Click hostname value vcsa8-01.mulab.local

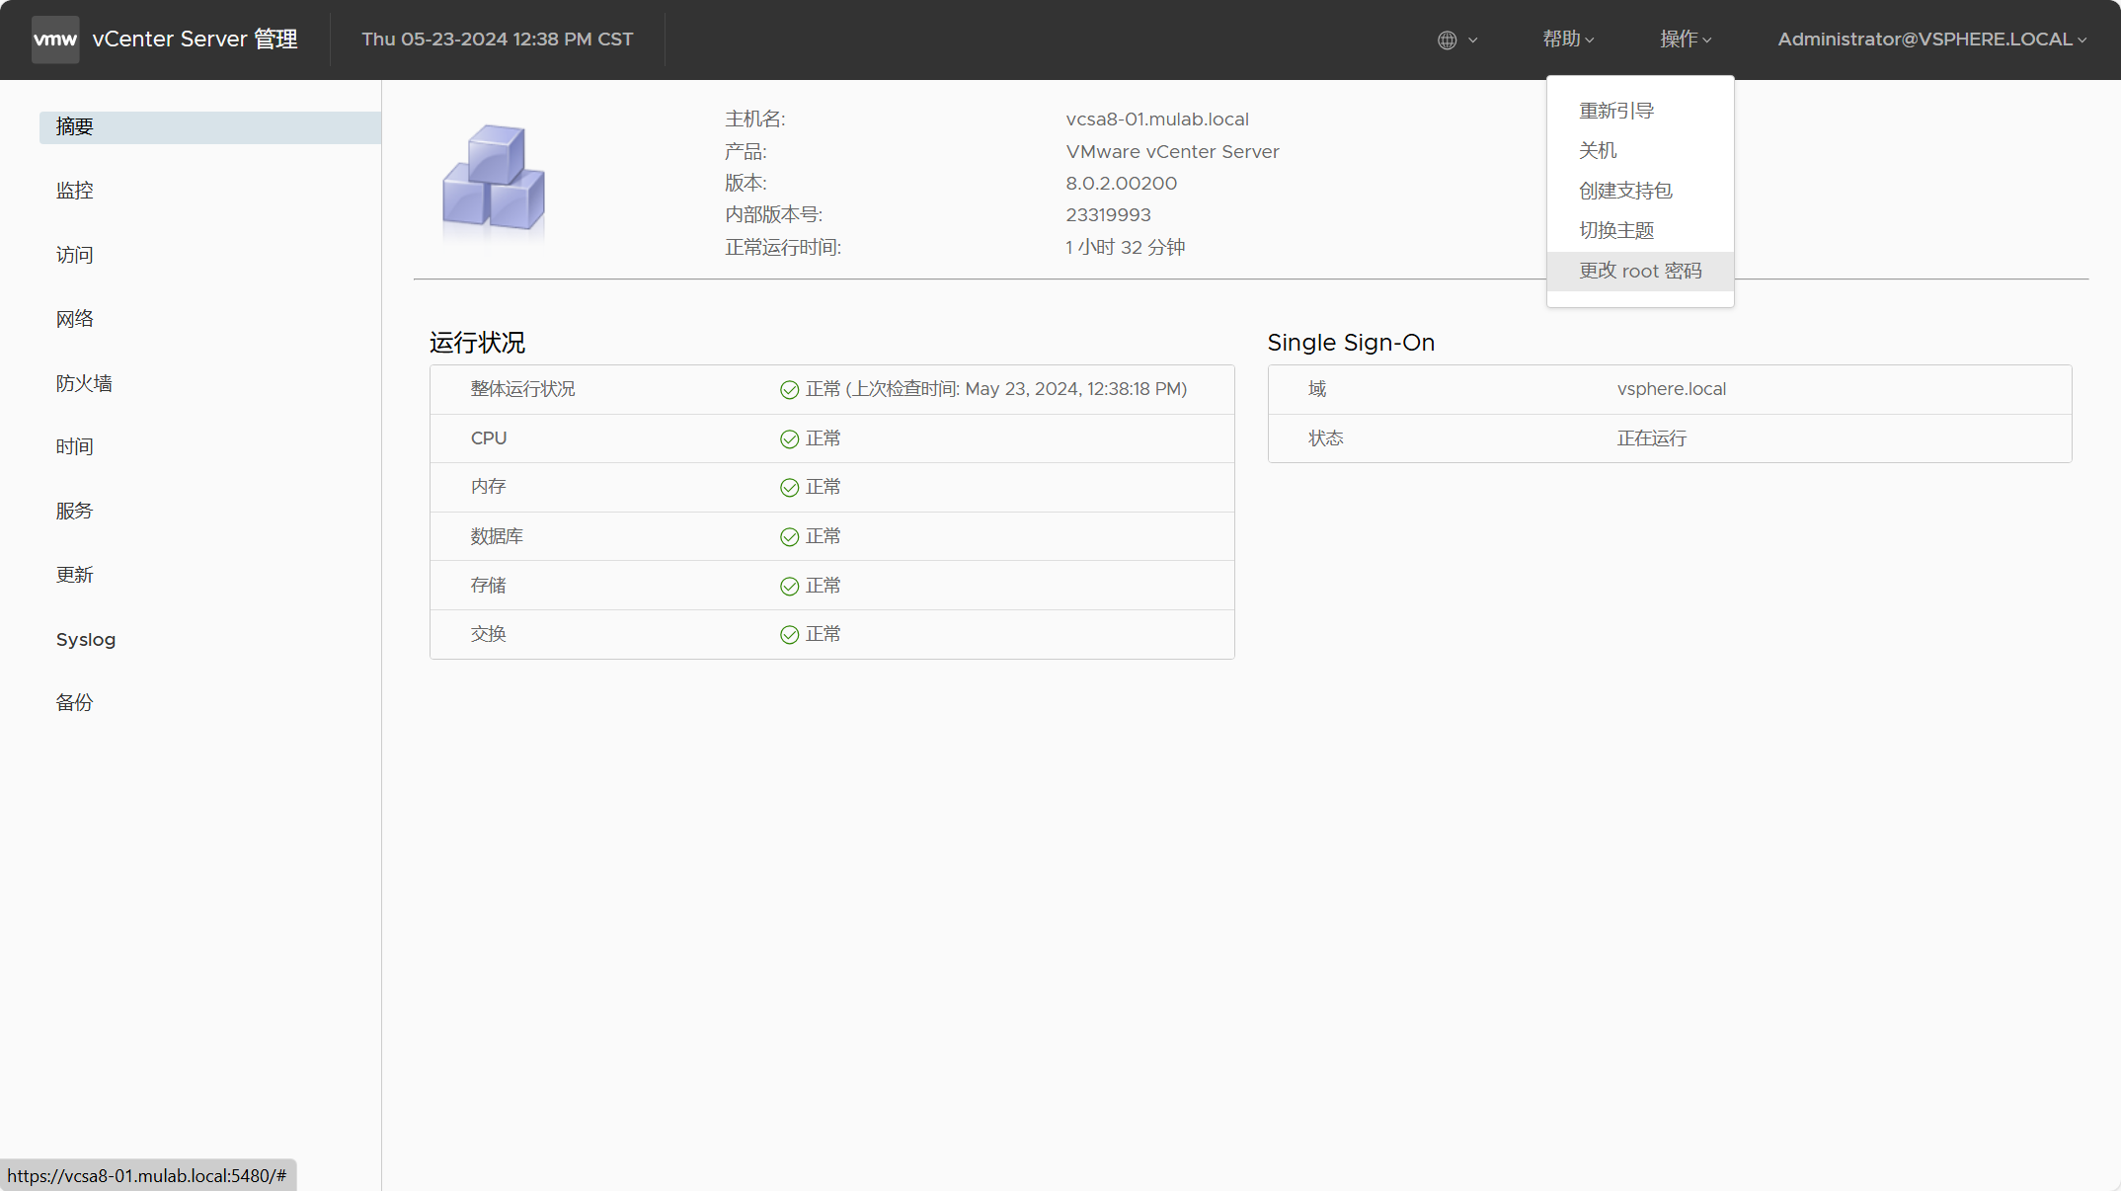coord(1157,119)
